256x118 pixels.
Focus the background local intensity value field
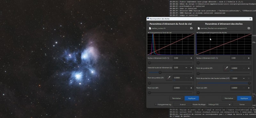tap(178, 68)
